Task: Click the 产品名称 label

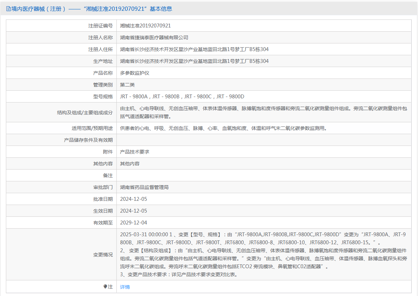Action: (x=103, y=73)
